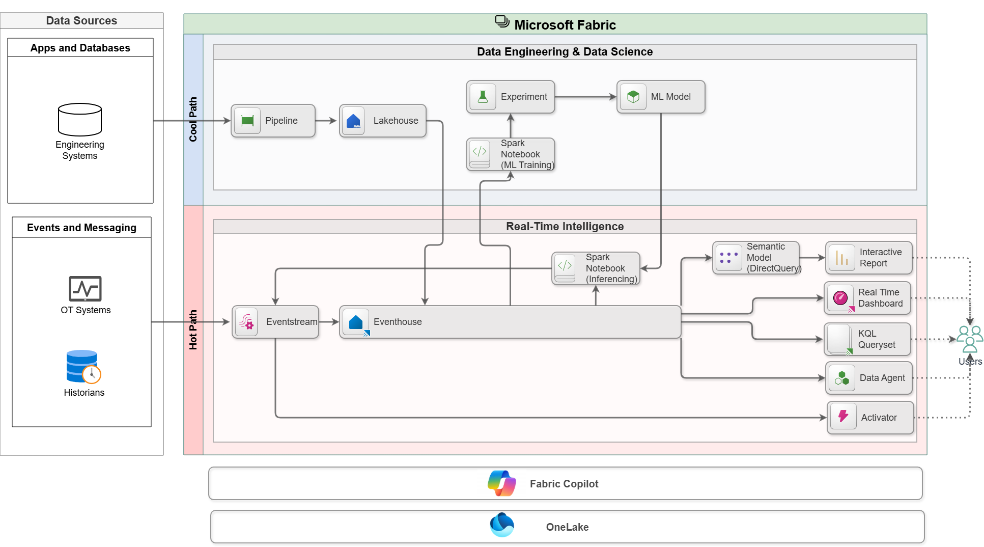This screenshot has width=984, height=547.
Task: Select the KQL Queryset node
Action: click(x=867, y=339)
